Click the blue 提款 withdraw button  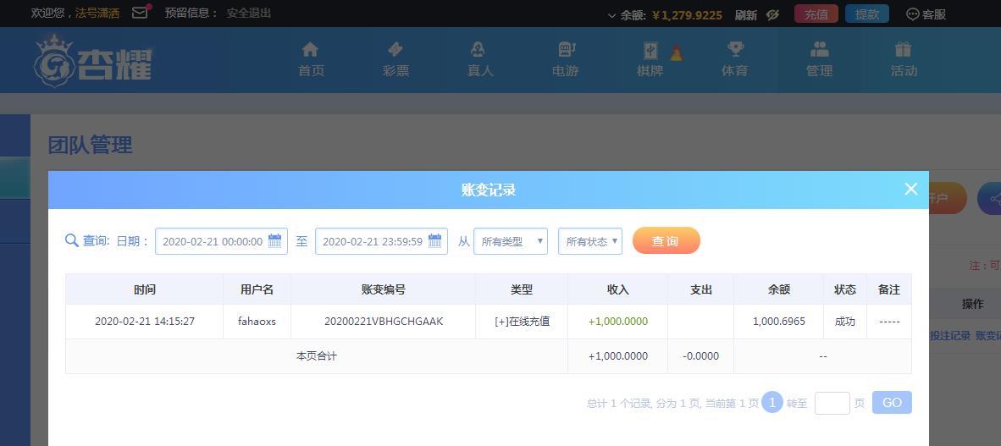tap(866, 14)
